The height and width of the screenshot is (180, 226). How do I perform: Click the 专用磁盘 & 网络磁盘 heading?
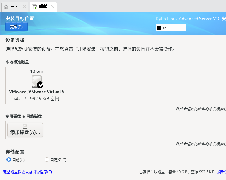[24, 116]
